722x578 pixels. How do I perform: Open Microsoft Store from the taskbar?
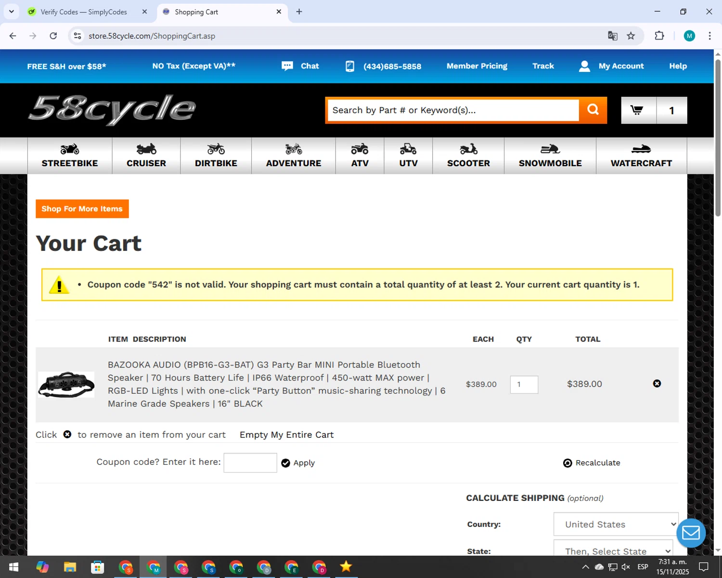click(98, 567)
